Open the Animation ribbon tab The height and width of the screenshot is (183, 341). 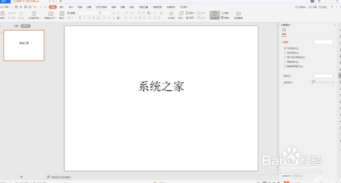[89, 7]
